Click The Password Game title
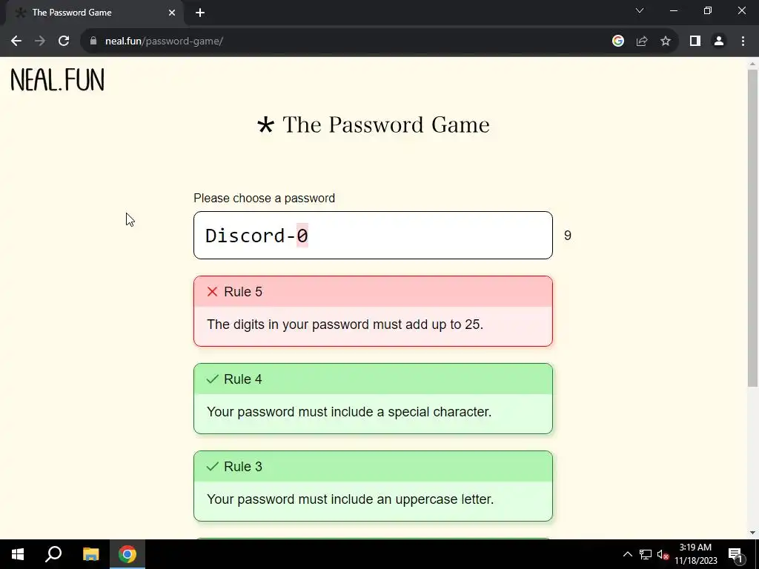The image size is (759, 569). coord(373,124)
